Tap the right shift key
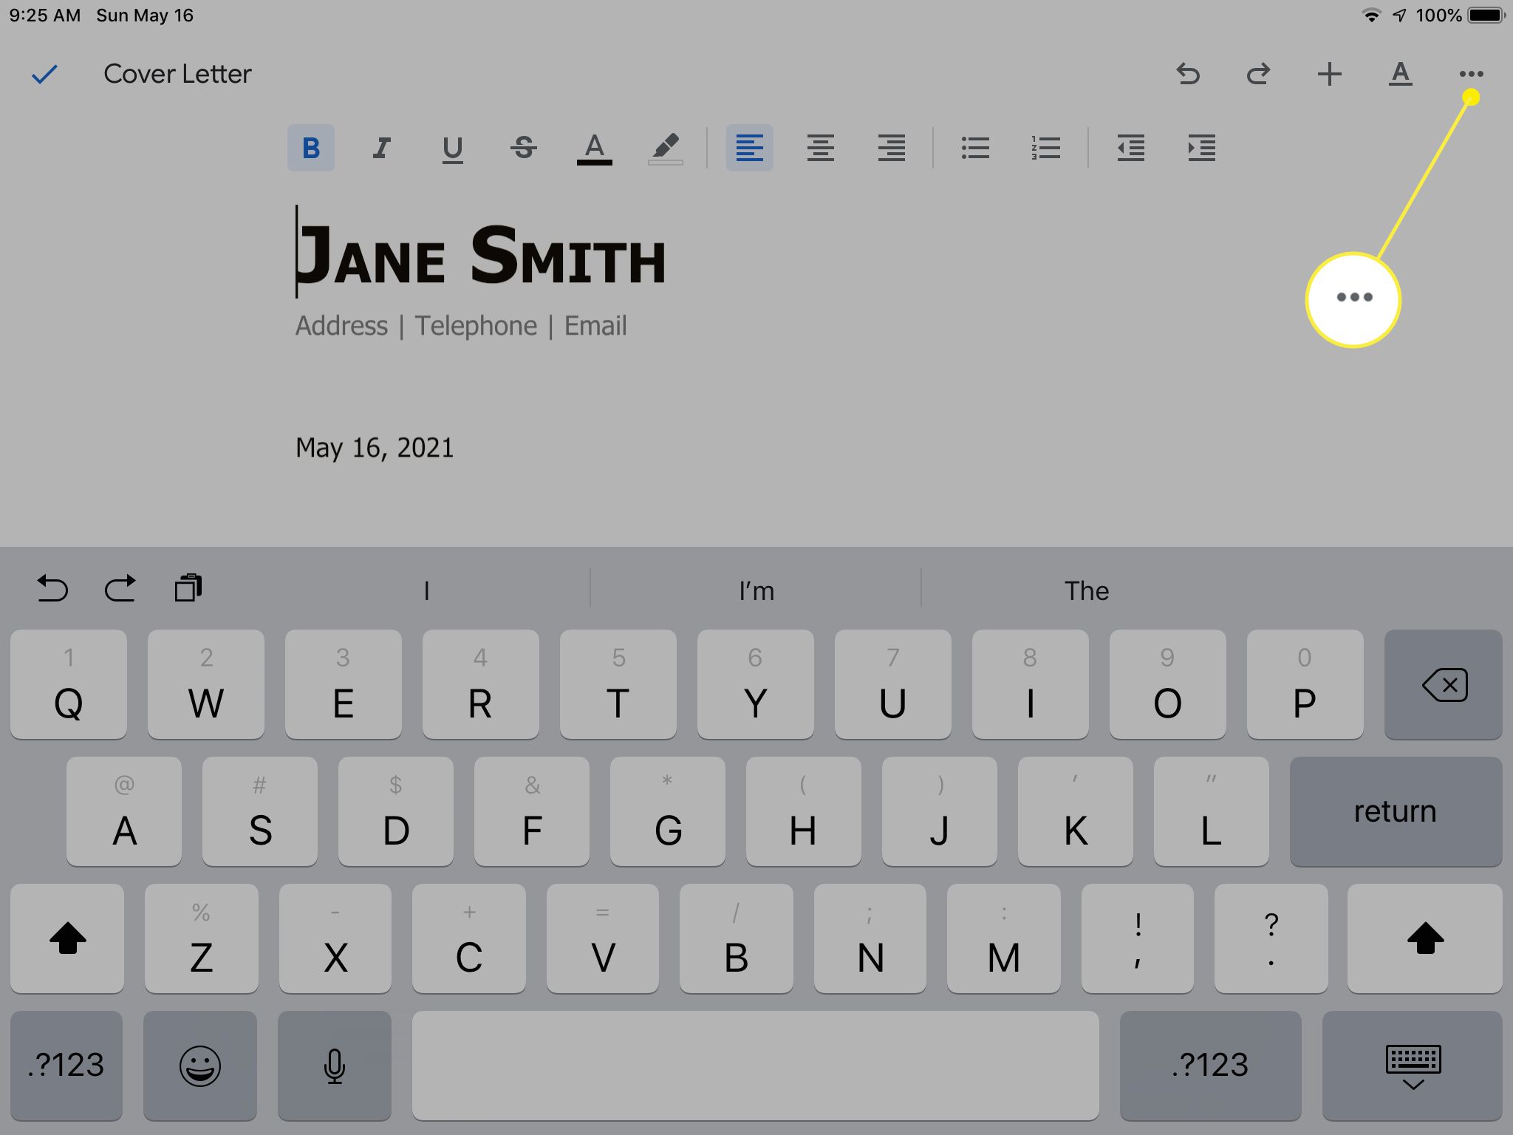Screen dimensions: 1513x1135 pos(1425,938)
